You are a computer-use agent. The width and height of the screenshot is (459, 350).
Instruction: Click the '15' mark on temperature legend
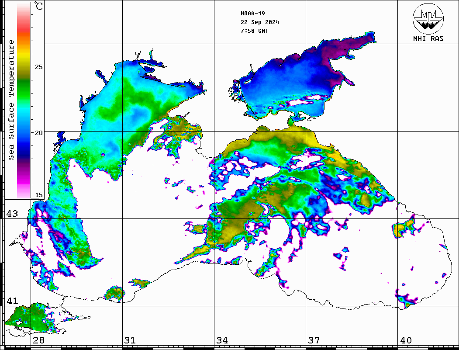point(38,195)
